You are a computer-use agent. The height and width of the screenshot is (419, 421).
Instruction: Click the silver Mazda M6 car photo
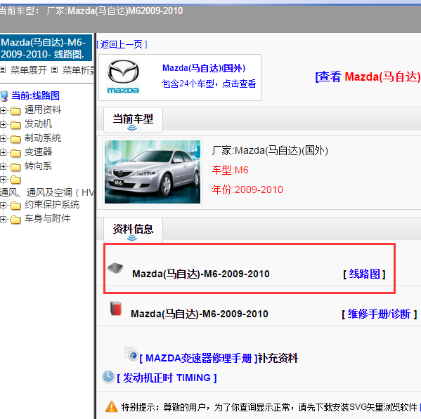click(153, 172)
